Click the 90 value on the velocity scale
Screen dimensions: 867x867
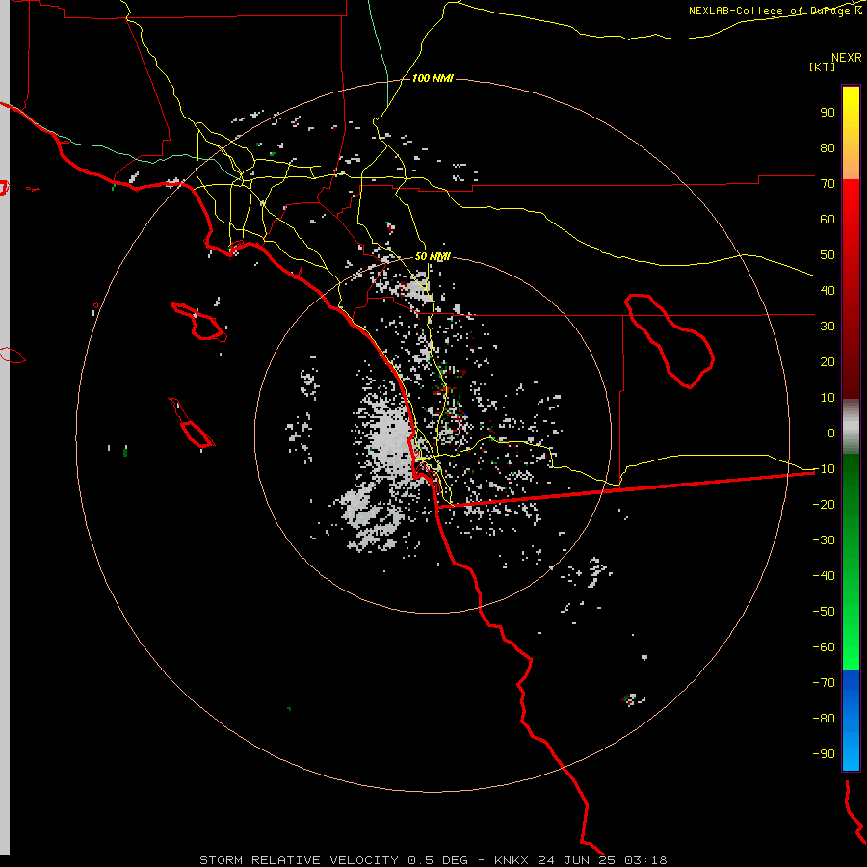(x=828, y=113)
